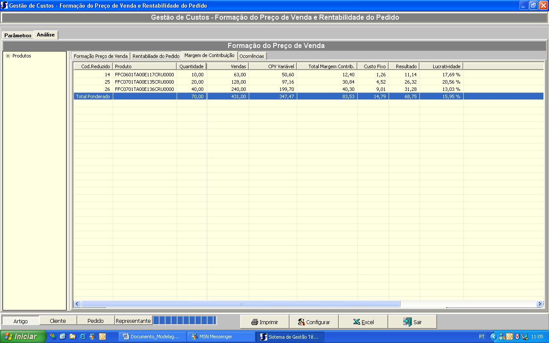Click the Imprimir printer button
The width and height of the screenshot is (549, 343).
click(x=265, y=322)
